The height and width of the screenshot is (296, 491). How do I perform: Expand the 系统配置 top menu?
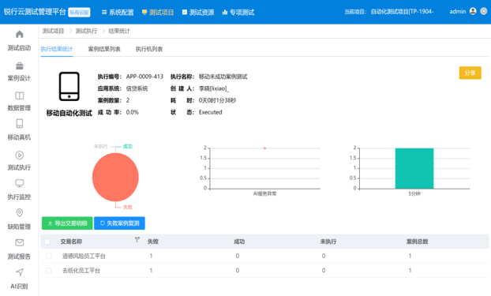118,12
